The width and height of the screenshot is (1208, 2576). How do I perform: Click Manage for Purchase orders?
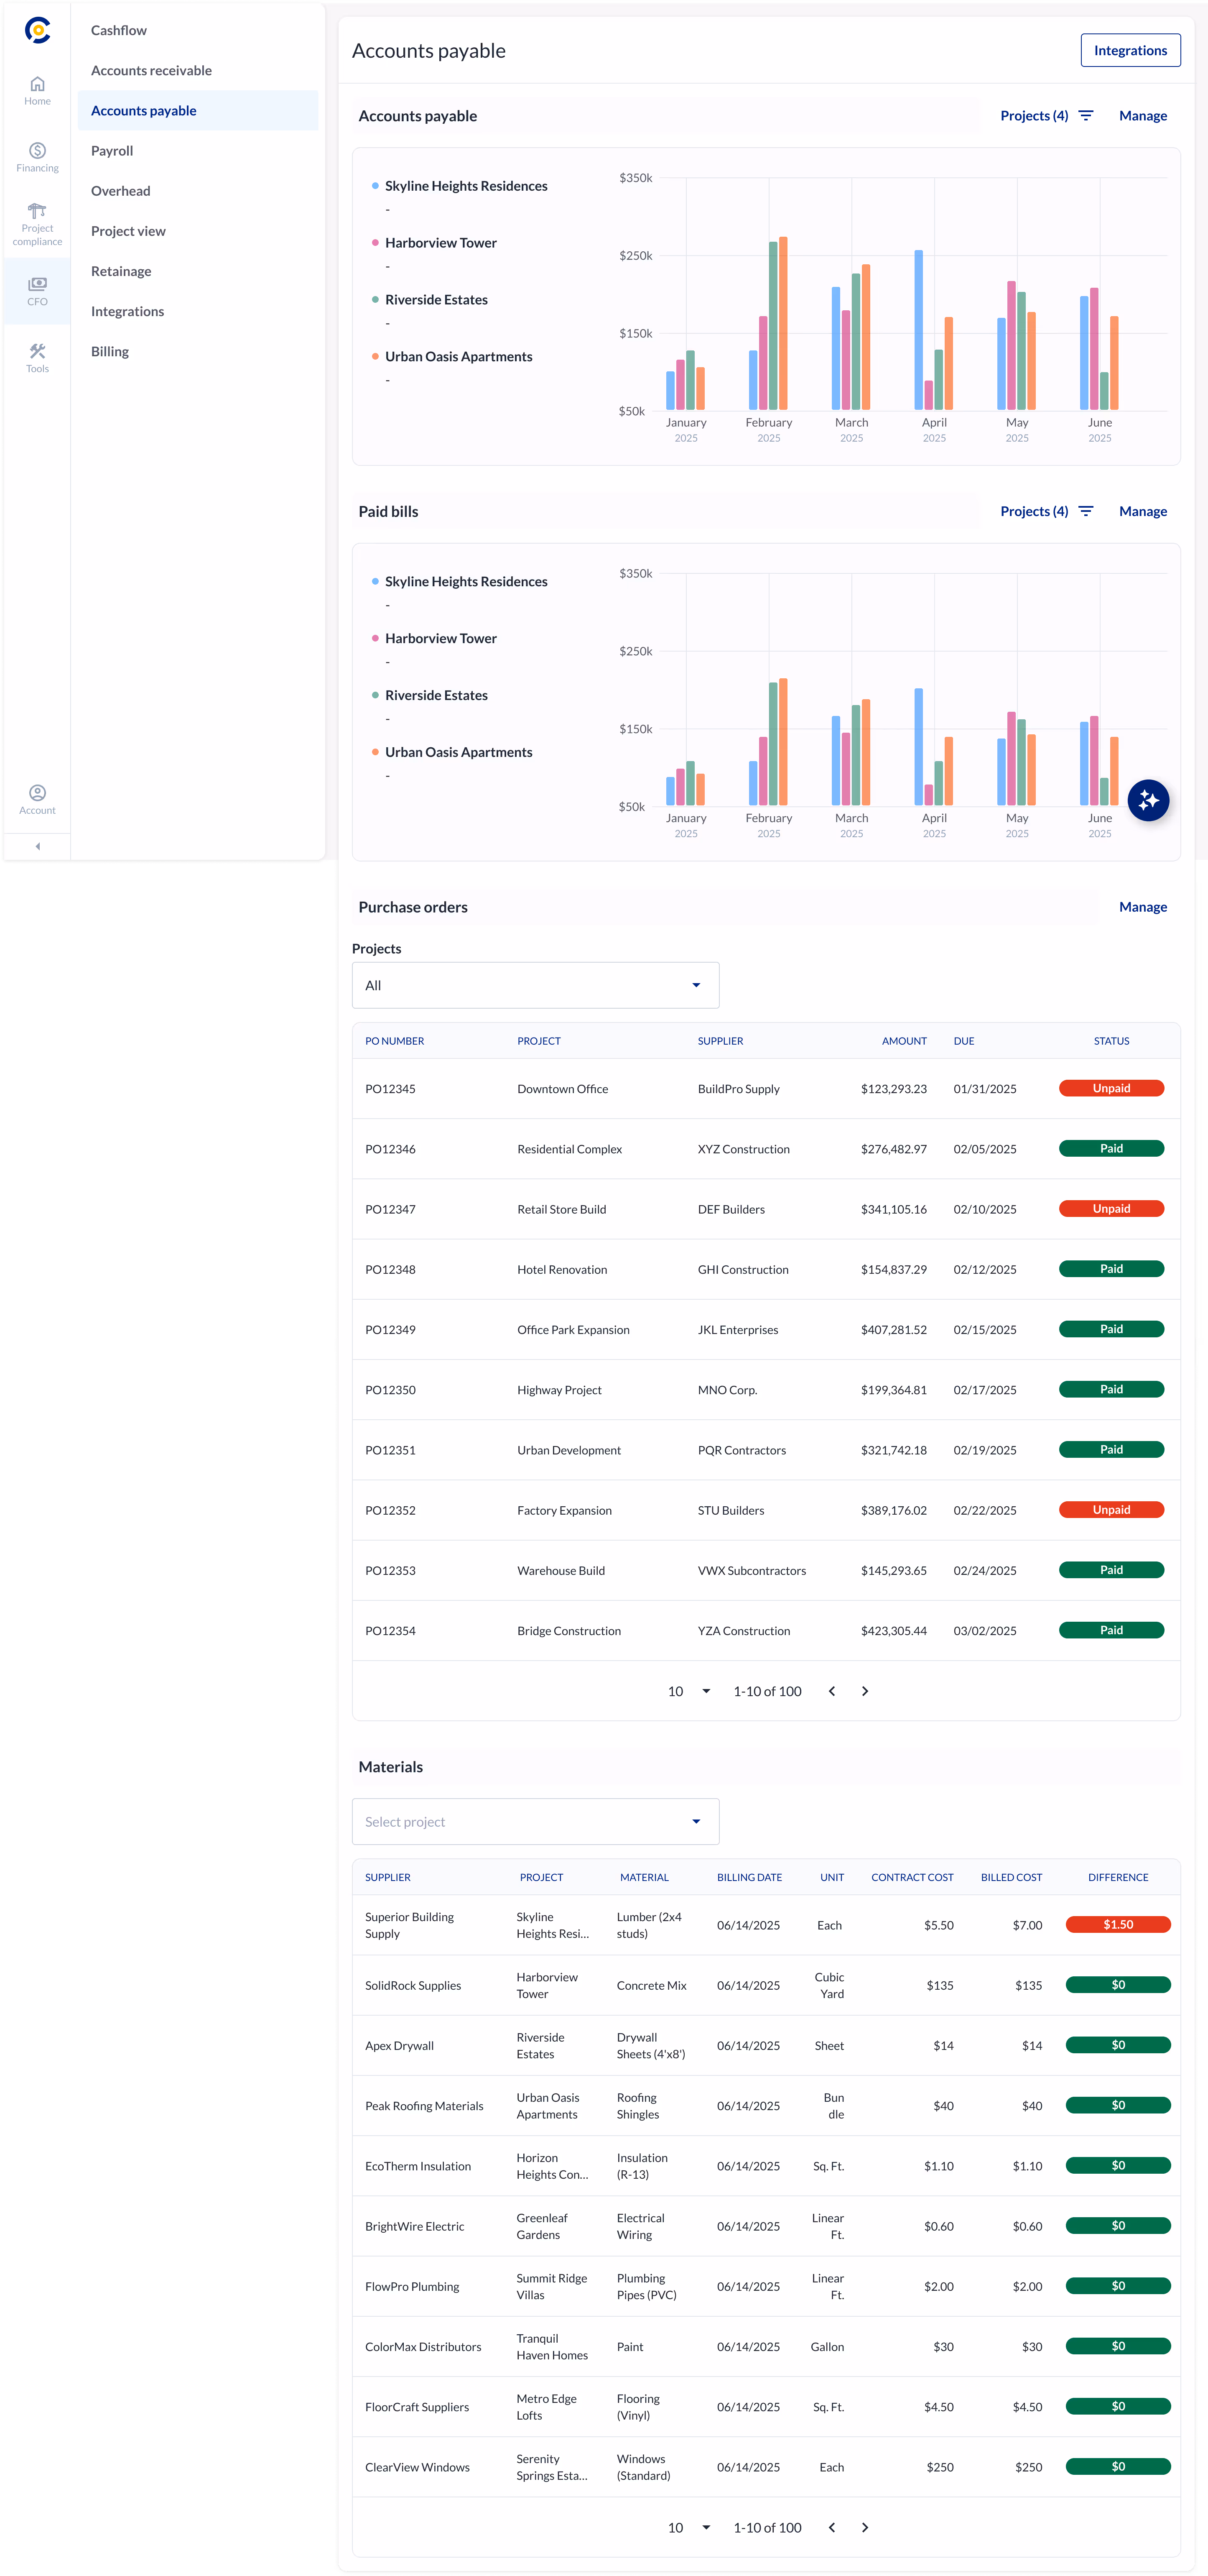[1143, 907]
